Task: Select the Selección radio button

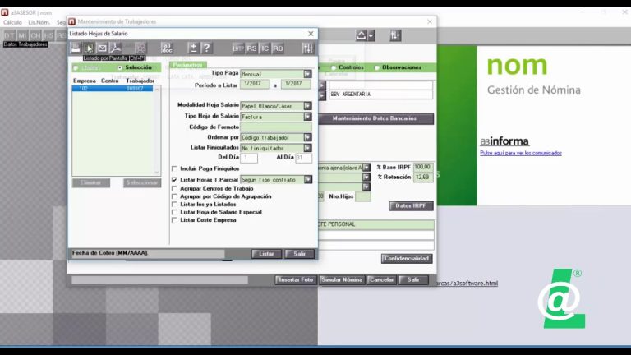Action: click(x=120, y=67)
